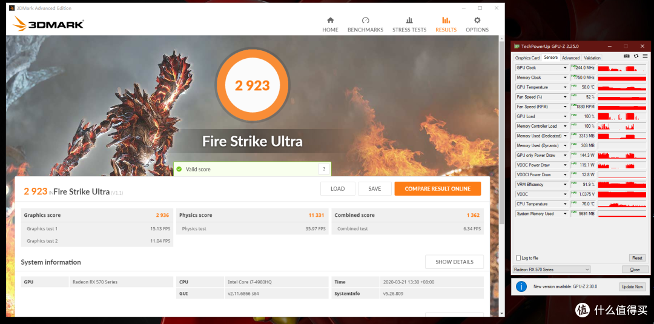654x324 pixels.
Task: Click the Graphics test 1 15.13 FPS row
Action: click(97, 228)
